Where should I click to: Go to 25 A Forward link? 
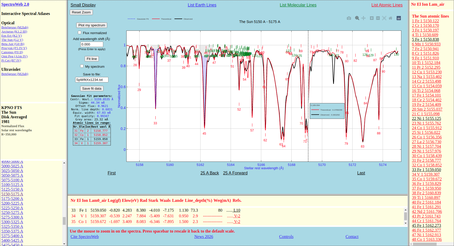235,173
